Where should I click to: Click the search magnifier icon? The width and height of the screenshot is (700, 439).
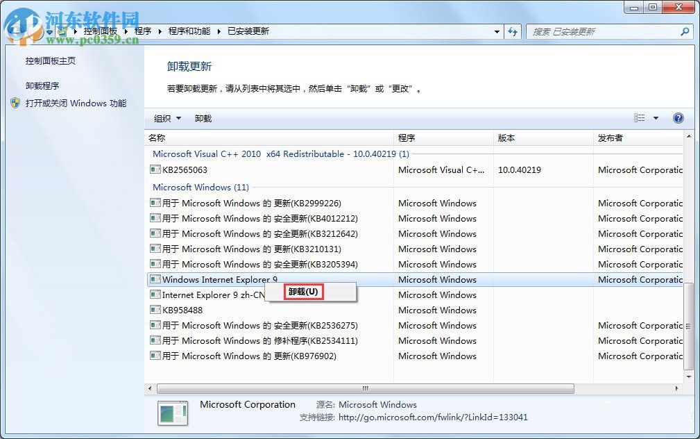(684, 31)
